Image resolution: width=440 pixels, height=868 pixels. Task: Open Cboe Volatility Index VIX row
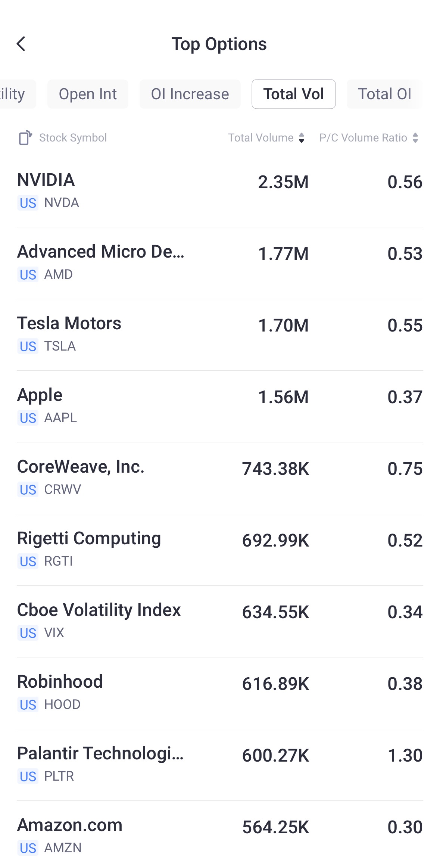(x=220, y=621)
